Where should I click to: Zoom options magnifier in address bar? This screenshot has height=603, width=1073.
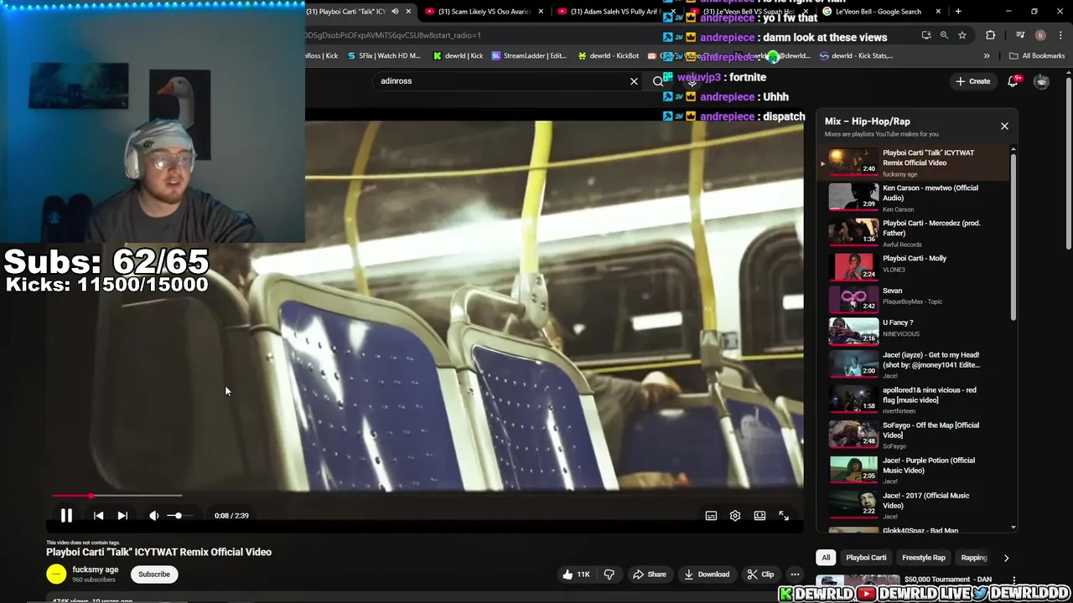[x=944, y=35]
